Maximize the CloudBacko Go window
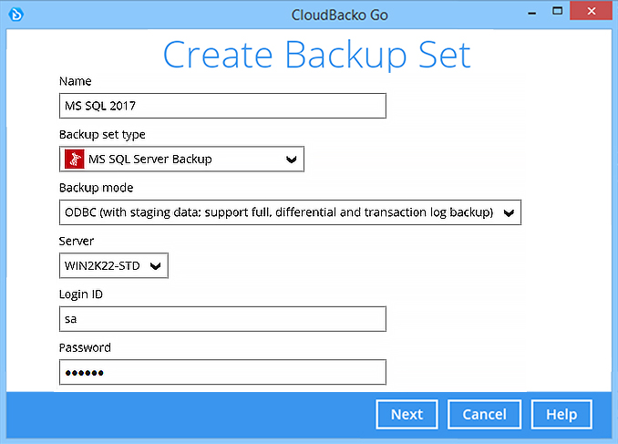This screenshot has width=618, height=444. tap(557, 11)
